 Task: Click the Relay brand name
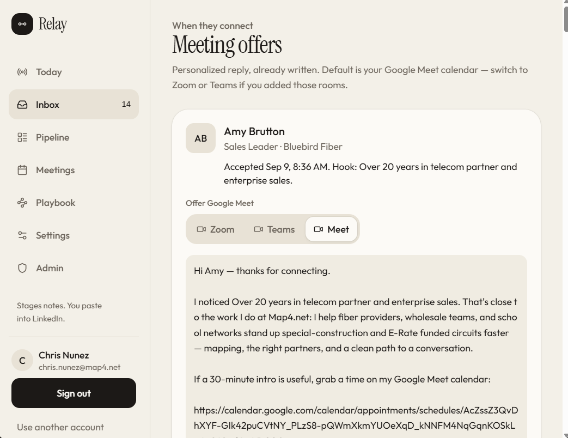click(x=53, y=25)
